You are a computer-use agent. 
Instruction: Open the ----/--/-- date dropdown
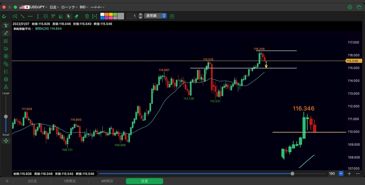pyautogui.click(x=98, y=7)
